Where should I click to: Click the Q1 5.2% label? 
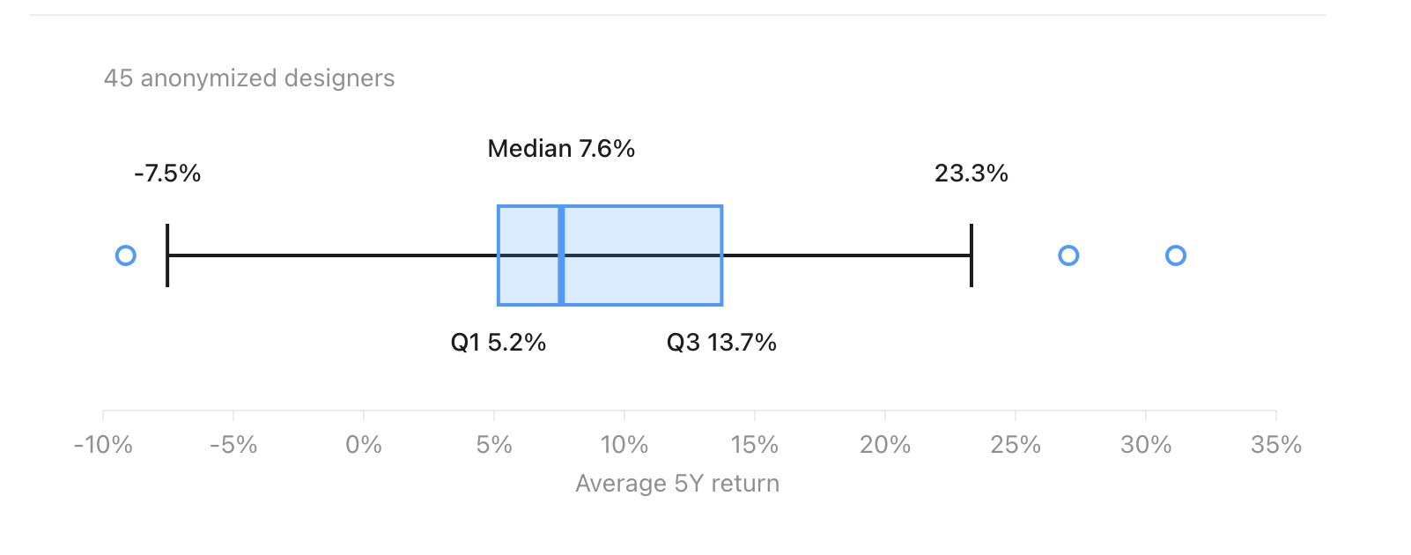[499, 342]
